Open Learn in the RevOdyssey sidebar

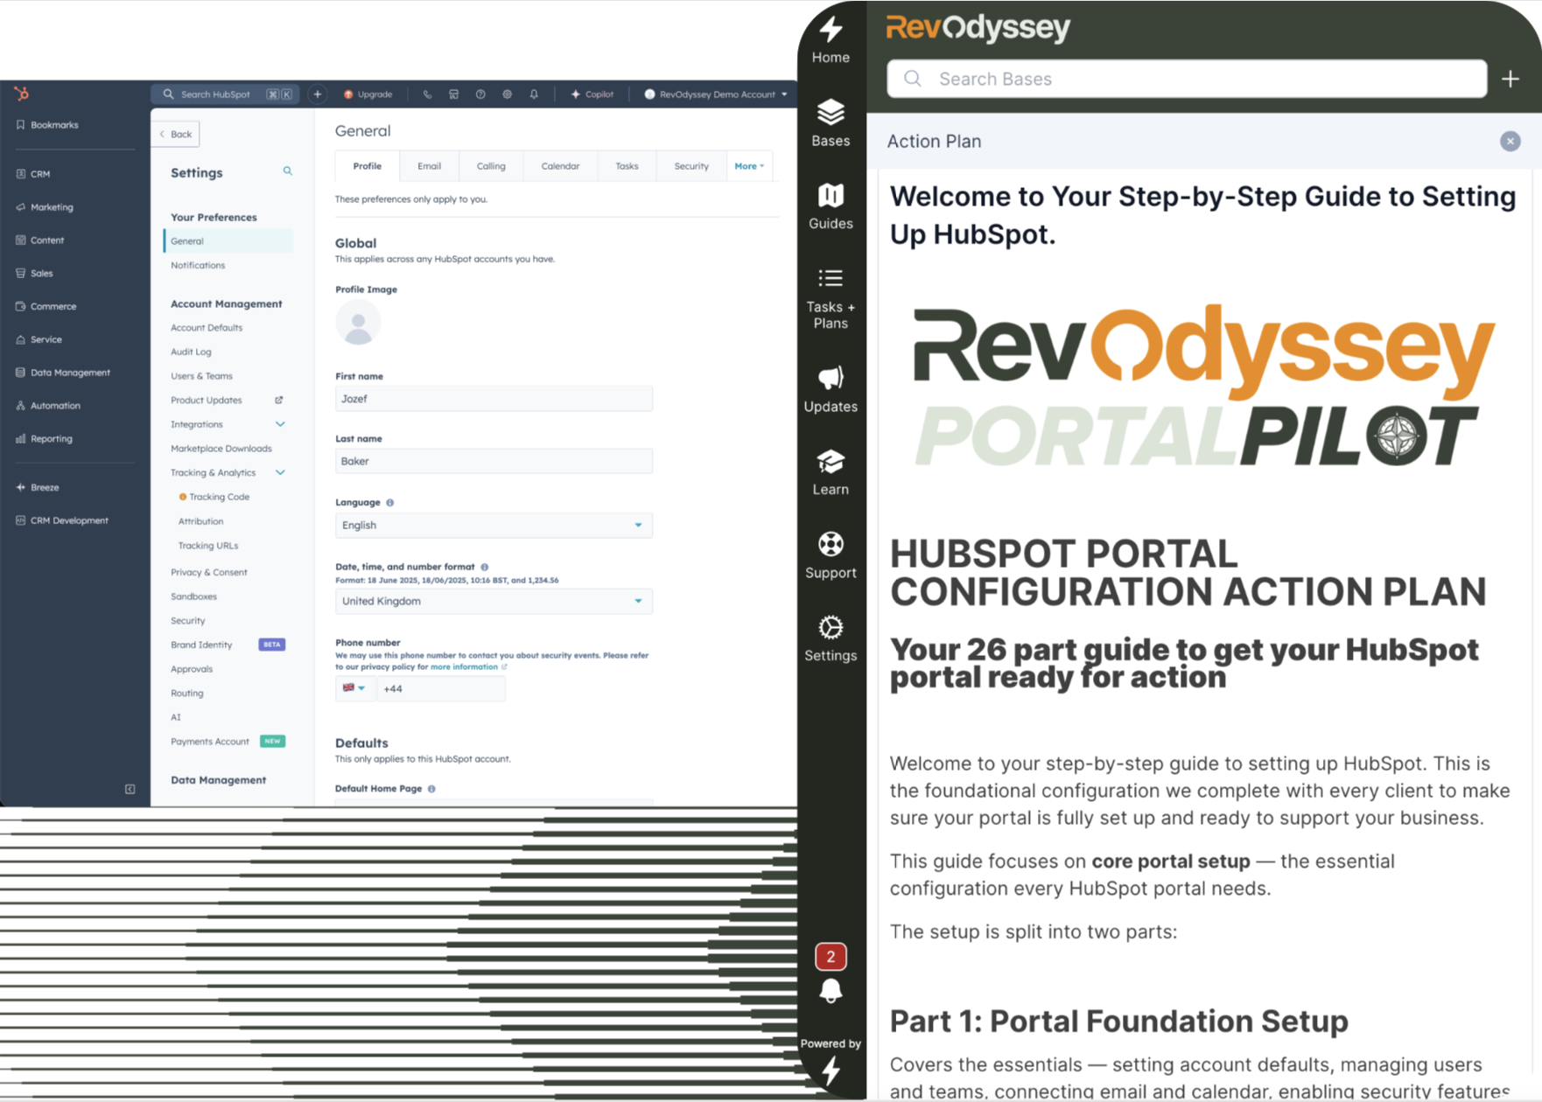point(831,472)
